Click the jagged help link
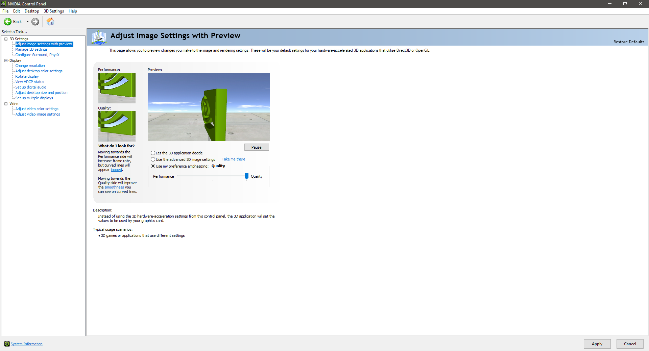The image size is (649, 351). pos(116,170)
